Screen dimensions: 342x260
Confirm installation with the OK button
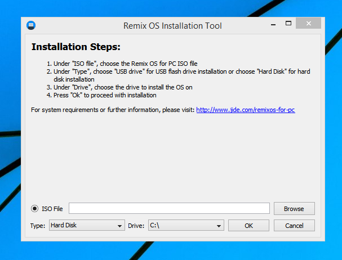click(248, 225)
